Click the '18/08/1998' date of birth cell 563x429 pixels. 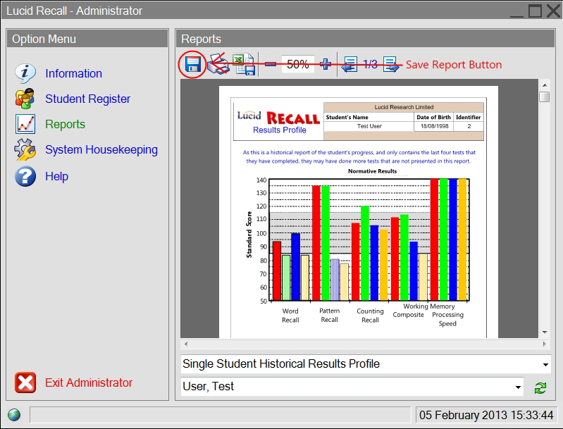(x=434, y=126)
